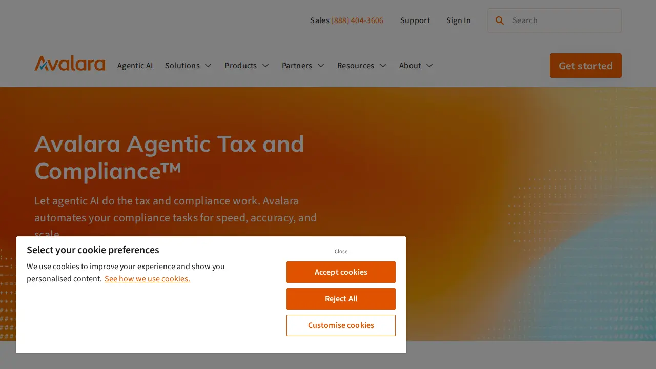Open the Sign In link

[x=458, y=20]
